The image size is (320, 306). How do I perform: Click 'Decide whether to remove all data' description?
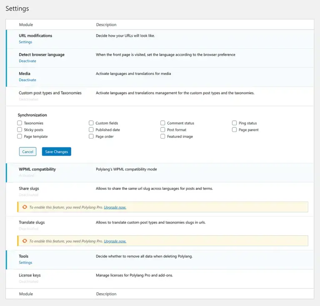pos(144,256)
